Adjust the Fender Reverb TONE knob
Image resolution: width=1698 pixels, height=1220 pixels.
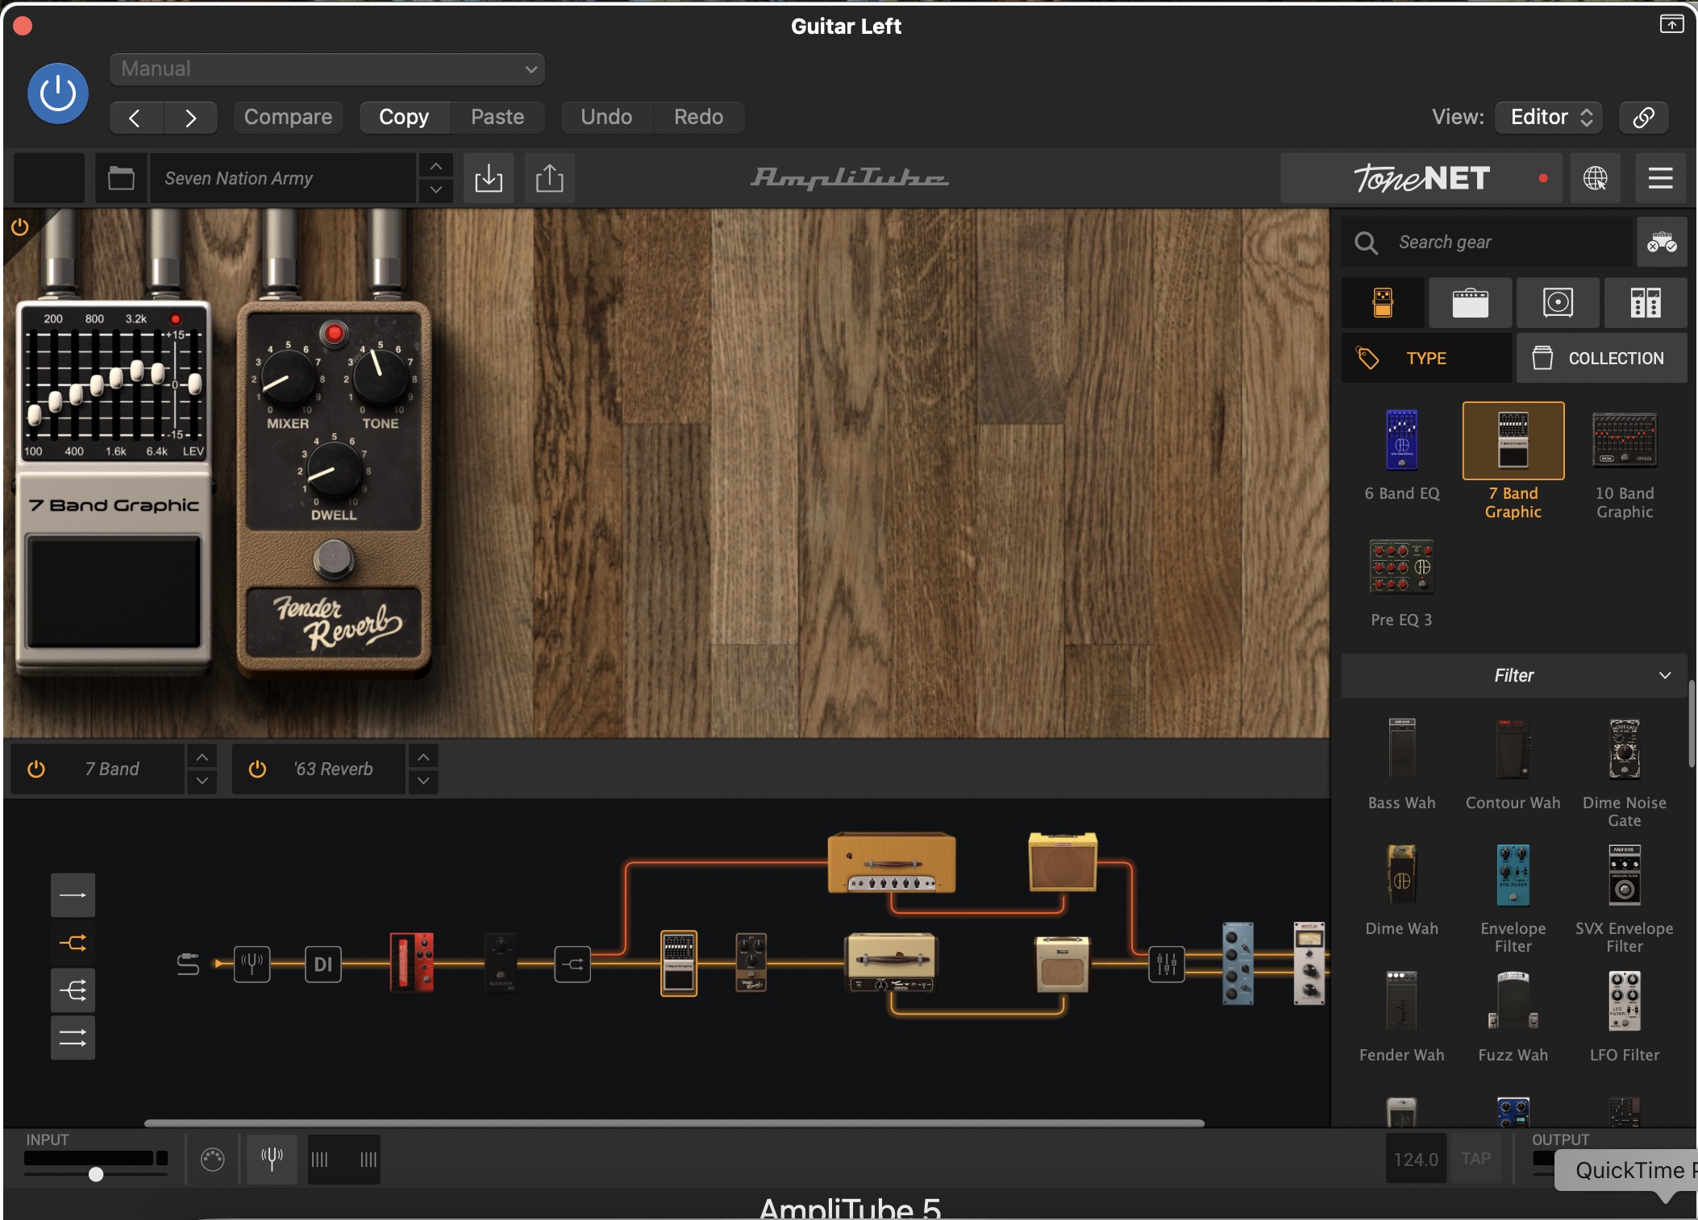pos(379,378)
